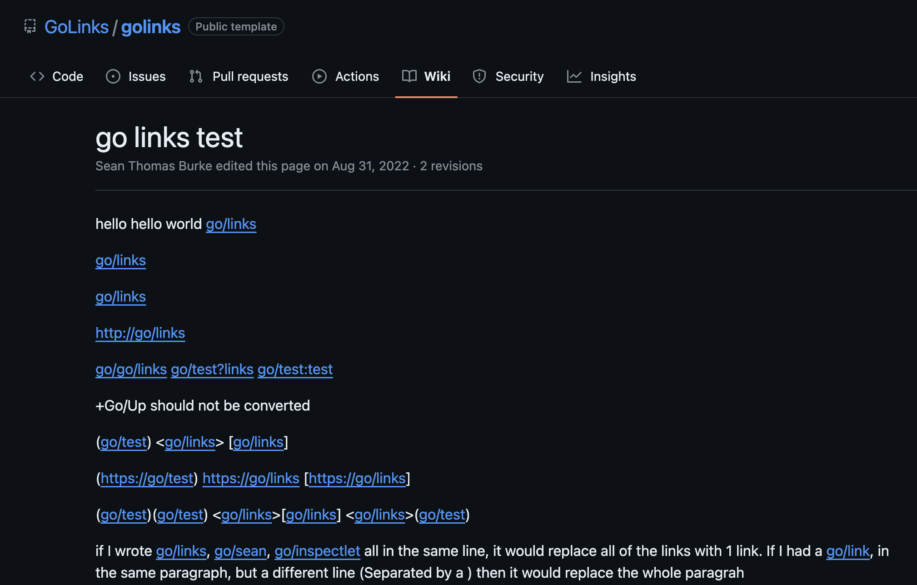Image resolution: width=917 pixels, height=585 pixels.
Task: Switch to the Issues tab
Action: (147, 76)
